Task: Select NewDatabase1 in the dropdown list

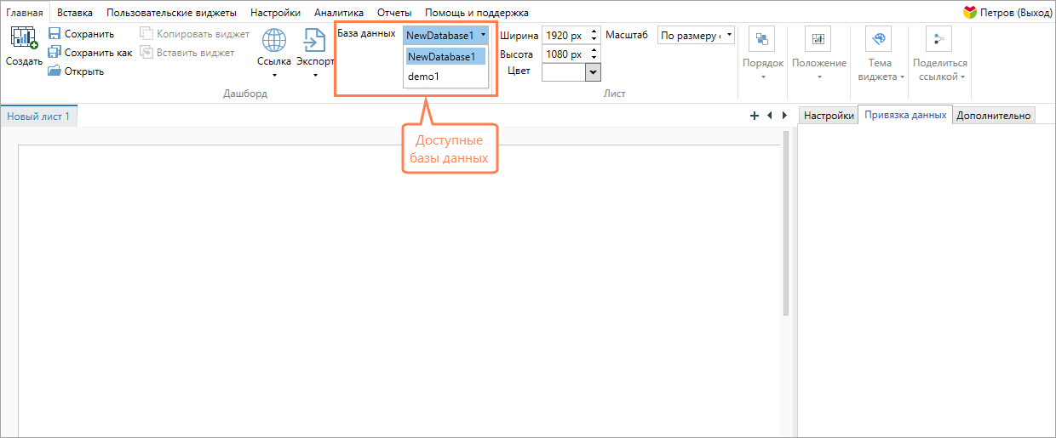Action: [446, 56]
